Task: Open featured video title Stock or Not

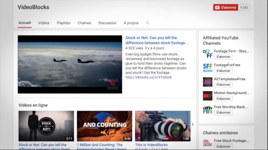Action: tap(157, 40)
